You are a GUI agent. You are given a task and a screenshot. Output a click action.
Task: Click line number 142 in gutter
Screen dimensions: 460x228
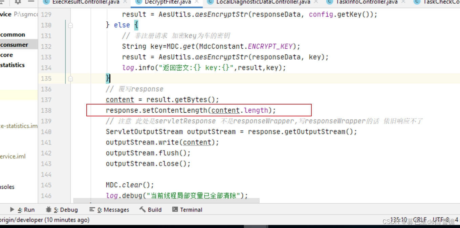pos(46,153)
